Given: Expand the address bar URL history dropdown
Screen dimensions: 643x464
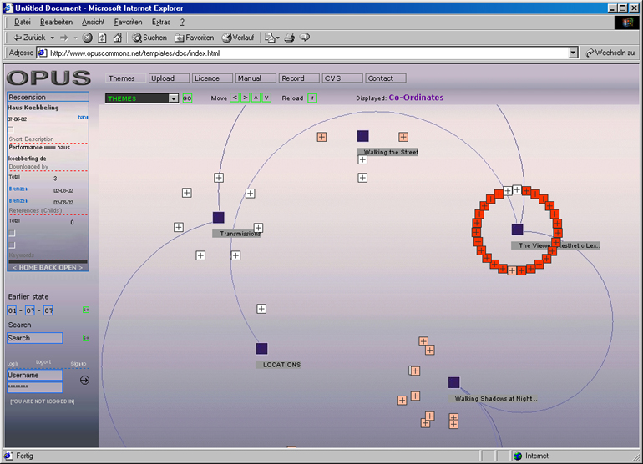Looking at the screenshot, I should (573, 53).
